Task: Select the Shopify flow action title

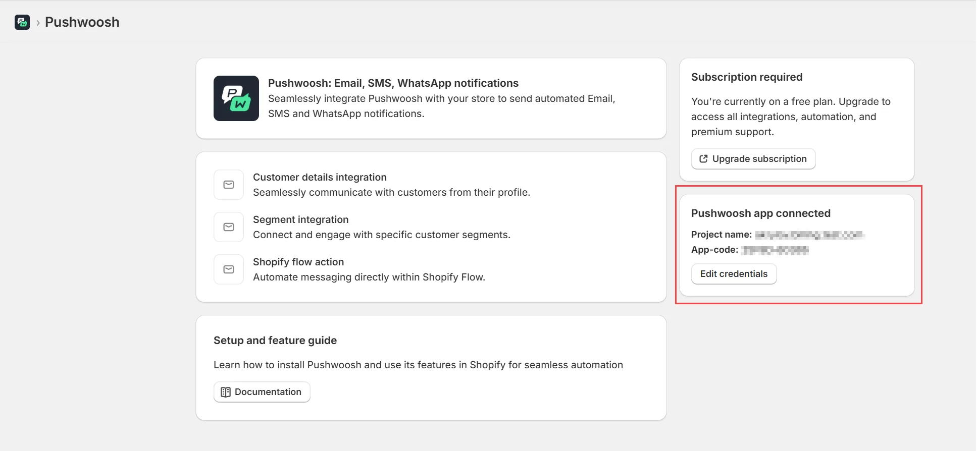Action: pyautogui.click(x=298, y=262)
